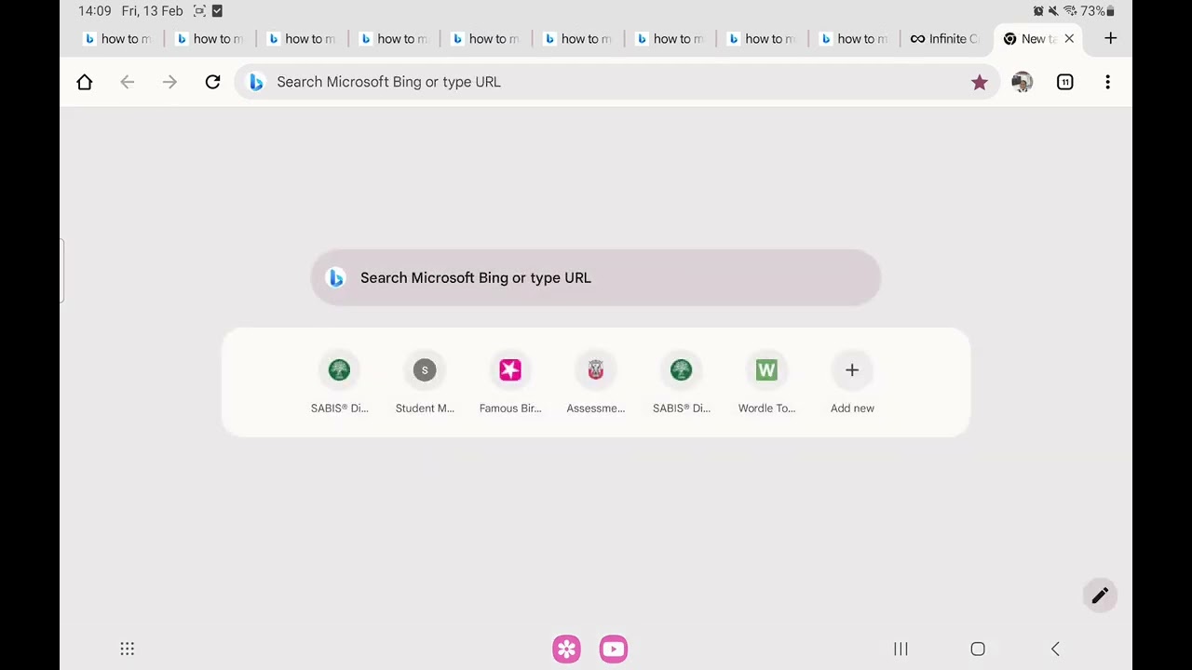Tap the date Fri, 13 Feb
The image size is (1192, 670).
(x=152, y=11)
